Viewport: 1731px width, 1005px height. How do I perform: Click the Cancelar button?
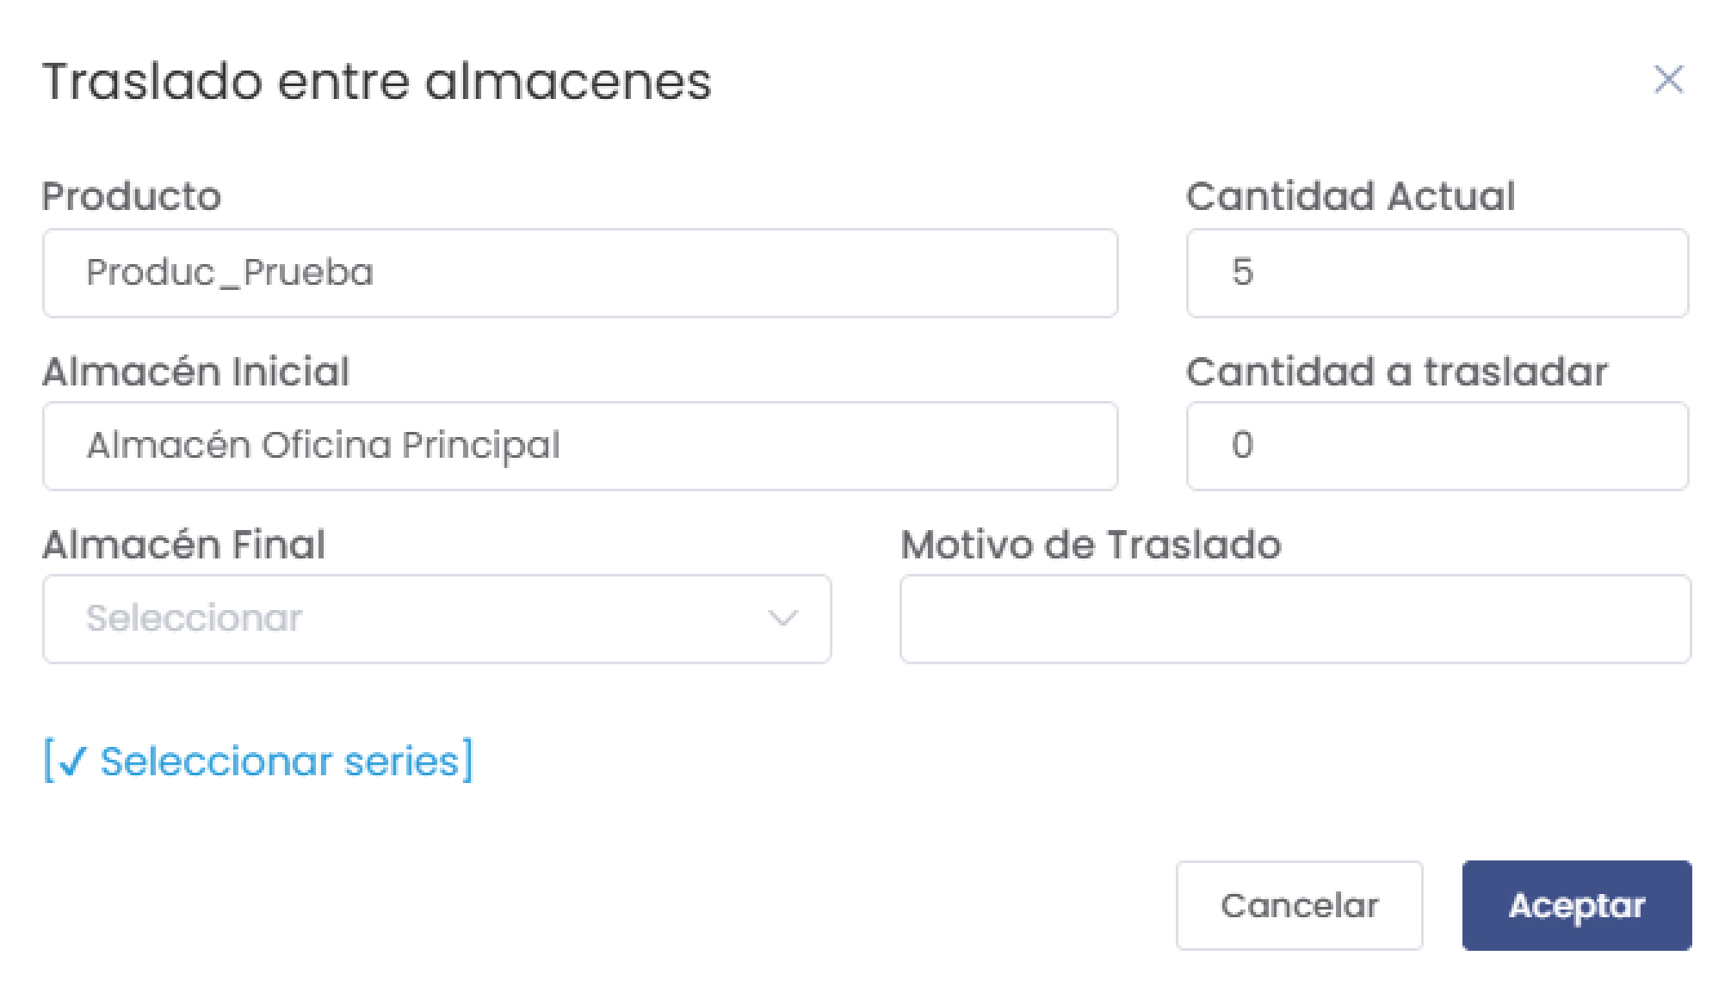pos(1299,904)
